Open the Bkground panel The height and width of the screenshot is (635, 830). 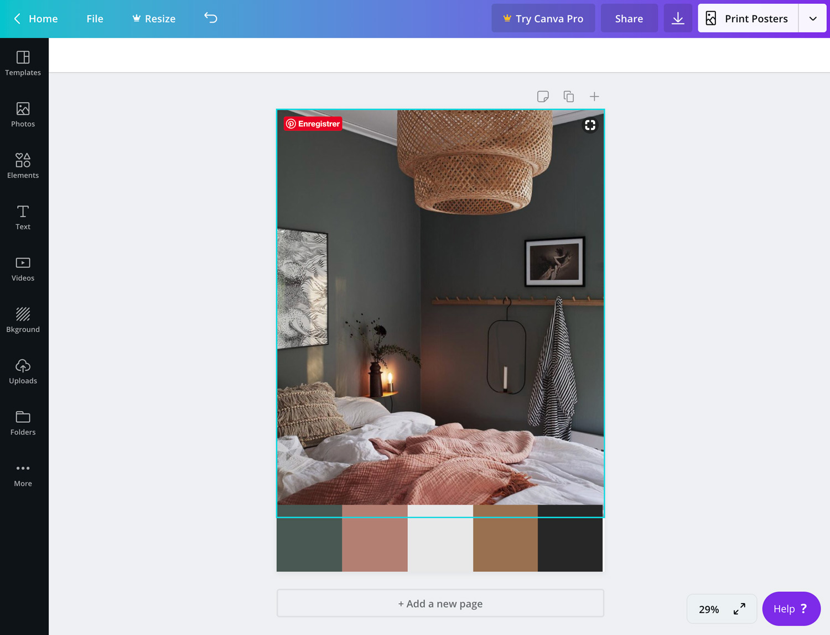pyautogui.click(x=23, y=319)
